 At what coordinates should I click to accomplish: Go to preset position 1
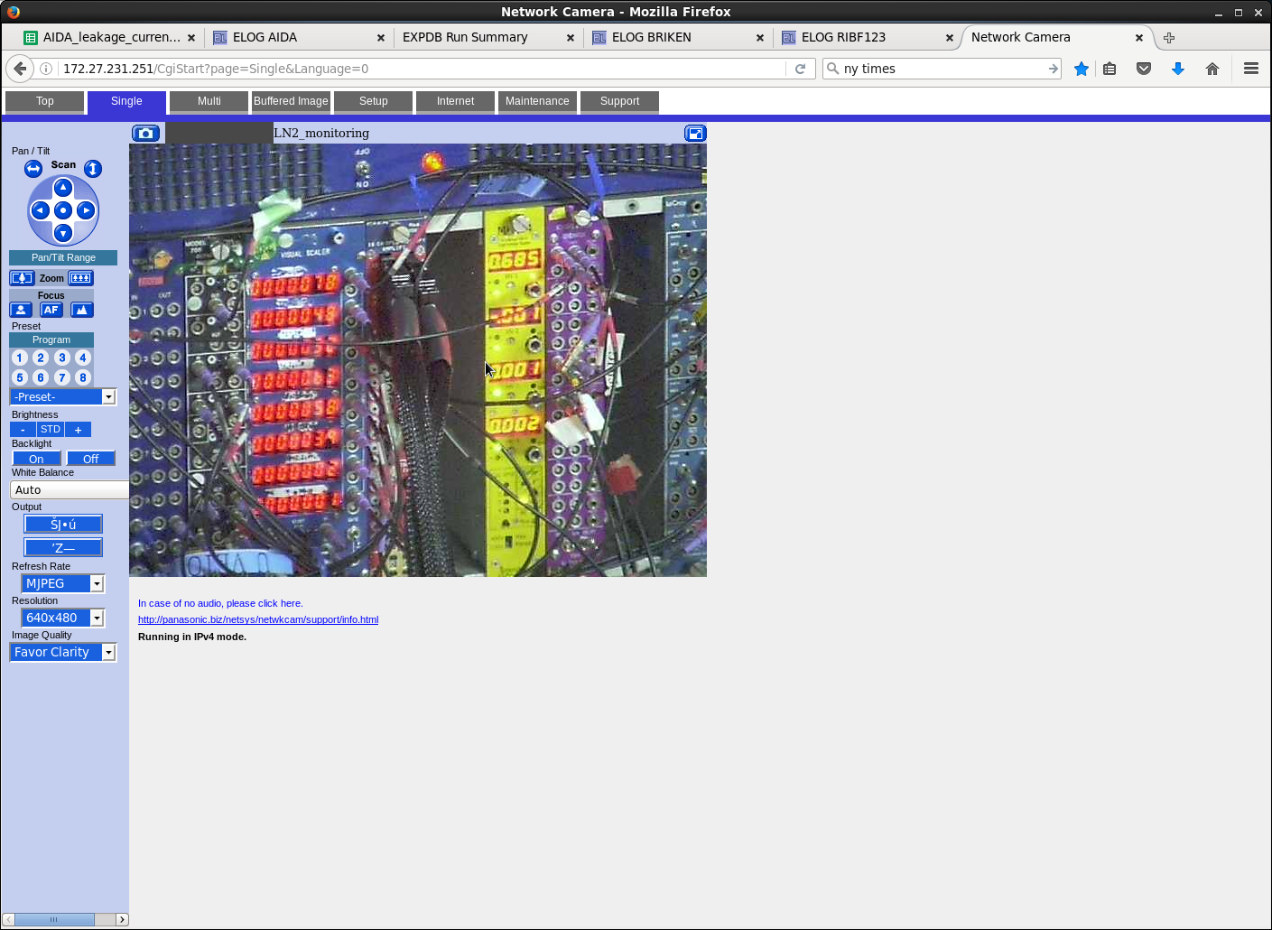(20, 358)
